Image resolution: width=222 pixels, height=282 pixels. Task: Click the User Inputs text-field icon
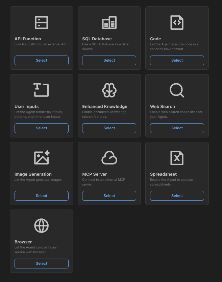[41, 90]
